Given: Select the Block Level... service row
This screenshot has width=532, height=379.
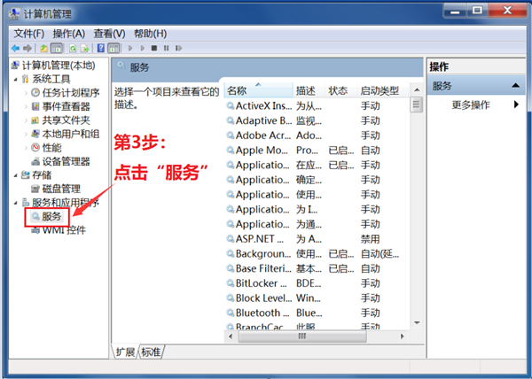Looking at the screenshot, I should coord(317,298).
